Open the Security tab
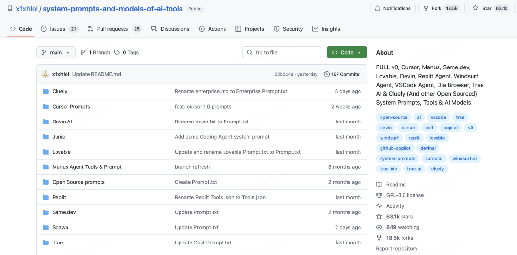The image size is (517, 255). (288, 29)
